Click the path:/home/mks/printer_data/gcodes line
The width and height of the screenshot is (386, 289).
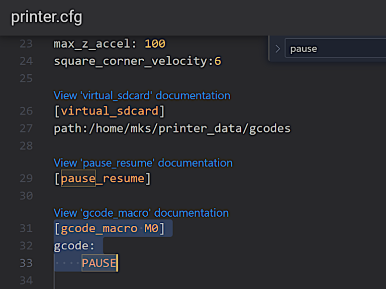point(172,128)
